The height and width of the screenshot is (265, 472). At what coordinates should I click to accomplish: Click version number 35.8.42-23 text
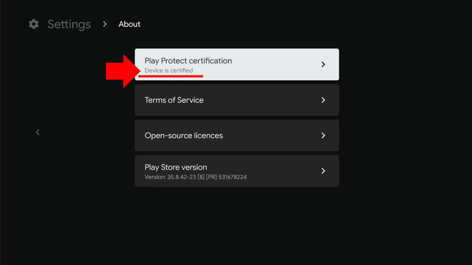(182, 177)
